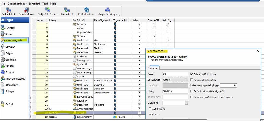Click the Senda til dk toolbar icon

coord(67,10)
